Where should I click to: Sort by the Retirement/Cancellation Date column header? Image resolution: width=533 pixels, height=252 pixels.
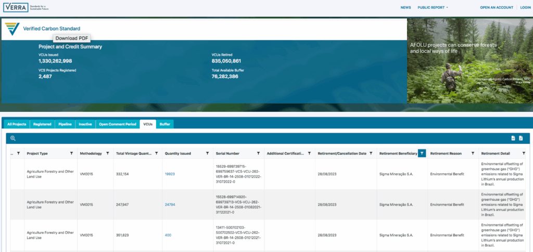342,154
